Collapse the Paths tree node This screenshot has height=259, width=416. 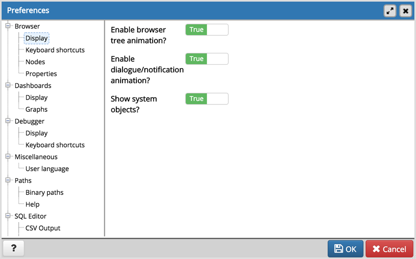click(x=8, y=181)
